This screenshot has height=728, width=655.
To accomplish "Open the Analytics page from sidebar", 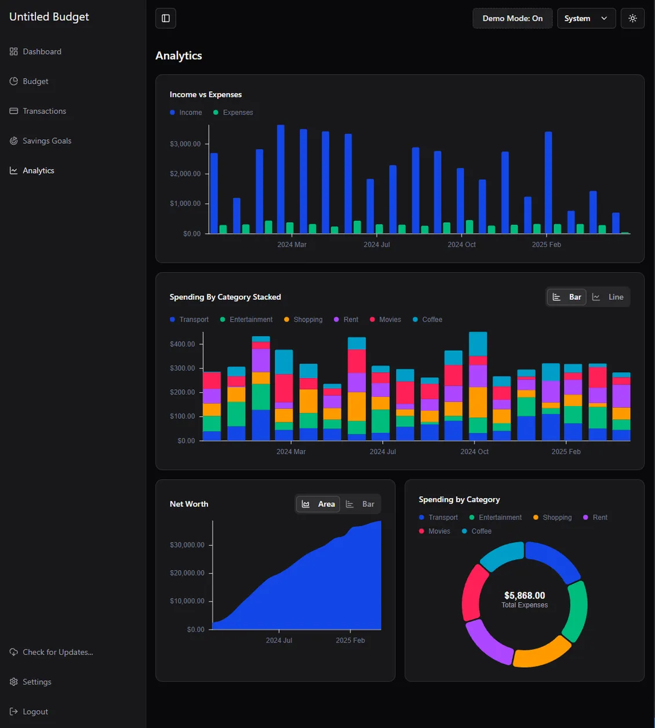I will tap(38, 171).
